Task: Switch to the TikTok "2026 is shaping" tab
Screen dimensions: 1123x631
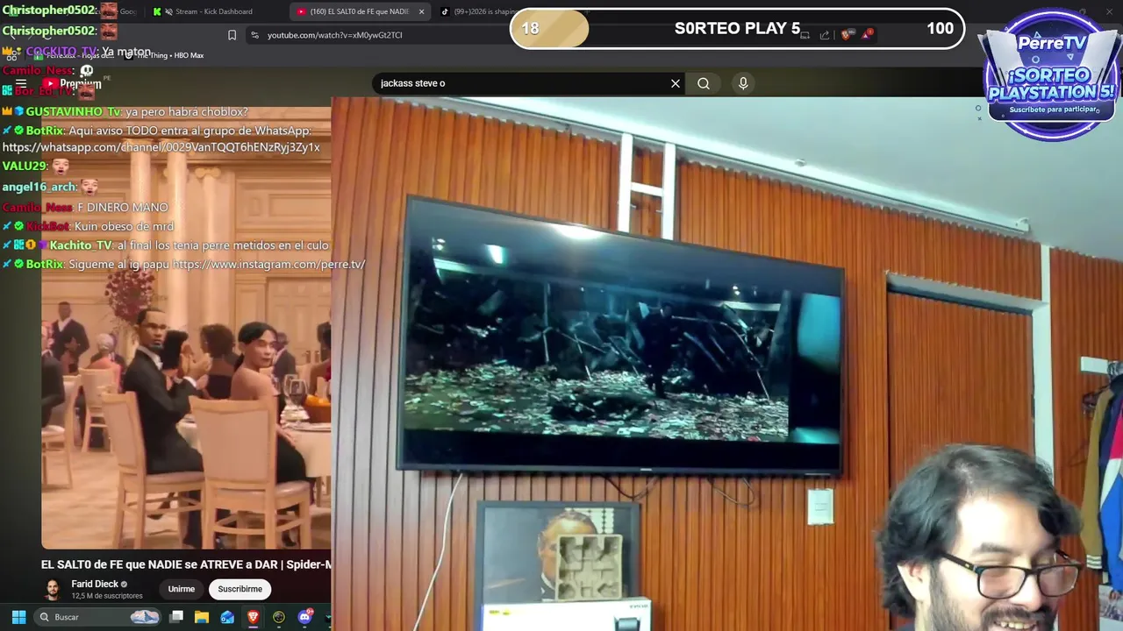Action: pos(478,11)
